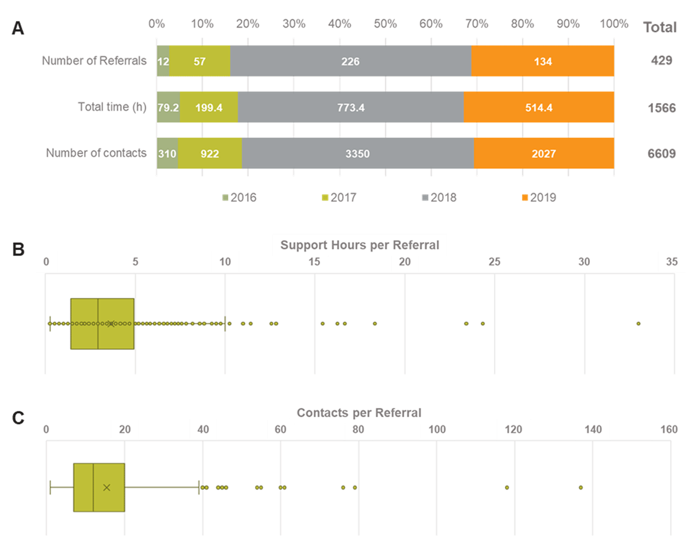Select the farthest outlier in Support Hours plot
Viewport: 696px width, 543px height.
(638, 323)
